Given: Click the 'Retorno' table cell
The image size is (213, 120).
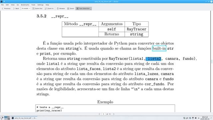Looking at the screenshot, I should coord(111,34).
